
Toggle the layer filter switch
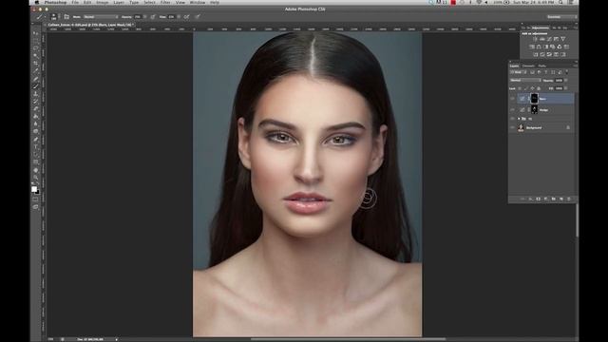tap(567, 72)
